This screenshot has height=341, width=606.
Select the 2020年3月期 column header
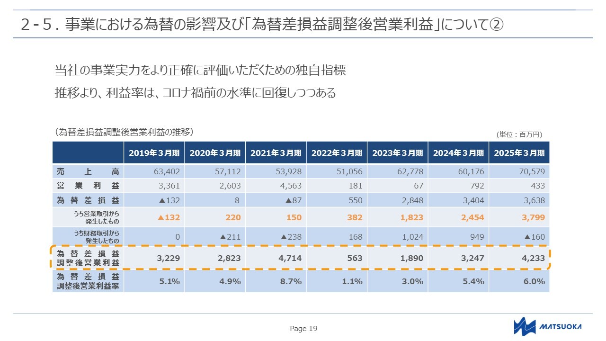click(x=215, y=153)
